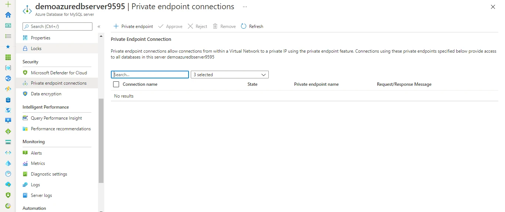Image resolution: width=505 pixels, height=212 pixels.
Task: Collapse the resource menu pane
Action: point(99,26)
